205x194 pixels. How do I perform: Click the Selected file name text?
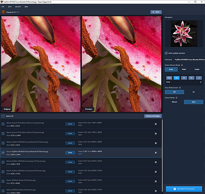(x=190, y=59)
